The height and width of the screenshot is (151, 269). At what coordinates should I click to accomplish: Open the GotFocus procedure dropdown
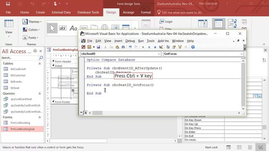[x=241, y=54]
